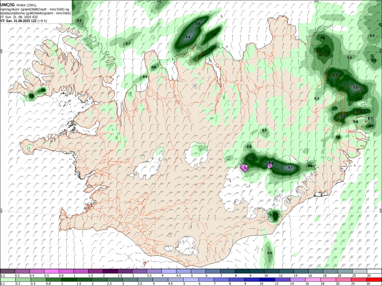Image resolution: width=382 pixels, height=286 pixels.
Task: Click the pale grey 25 swatch on snow scale
Action: (359, 271)
